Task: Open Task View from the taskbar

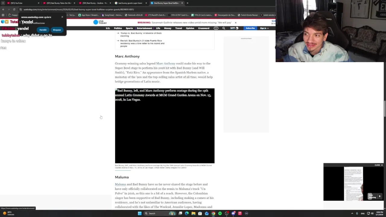Action: point(180,213)
